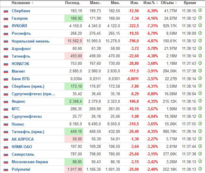205x173 pixels.
Task: Click the Russian flag next to ЛУКОЙЛ
Action: pos(6,26)
